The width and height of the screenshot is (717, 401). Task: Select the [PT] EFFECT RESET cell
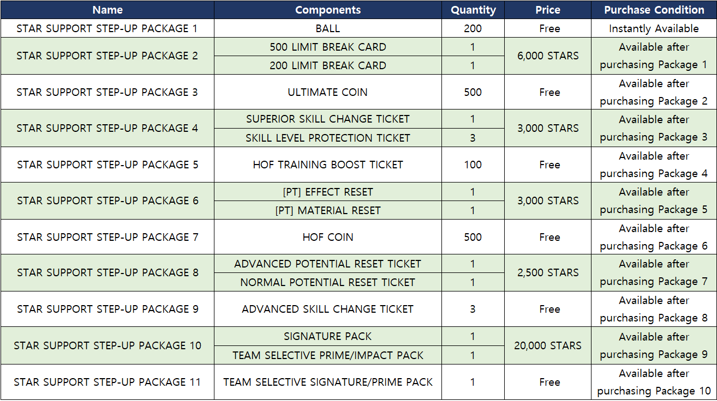(327, 192)
